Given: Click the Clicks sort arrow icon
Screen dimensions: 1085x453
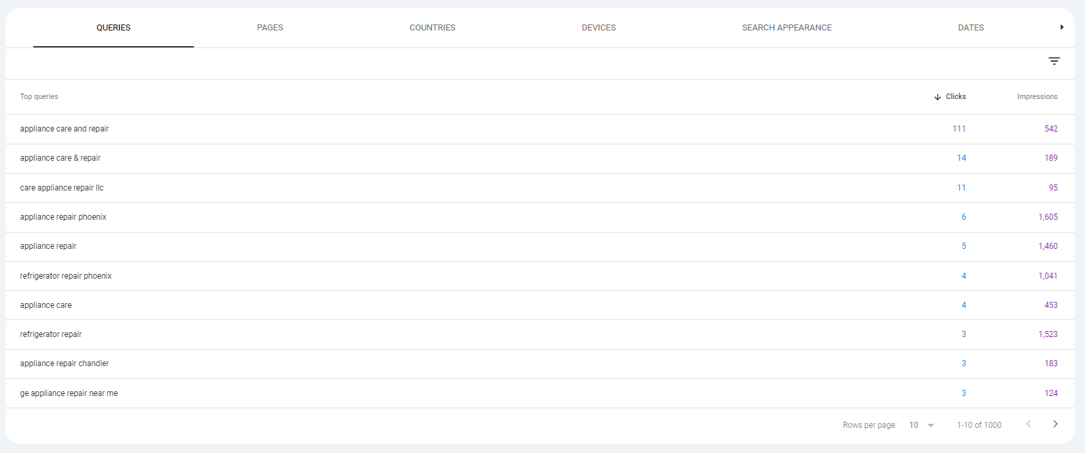Looking at the screenshot, I should click(938, 97).
